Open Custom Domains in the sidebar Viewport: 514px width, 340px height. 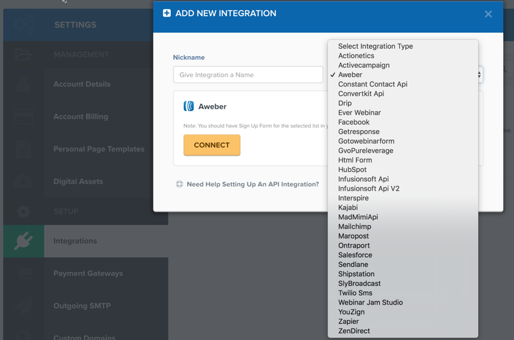point(84,337)
